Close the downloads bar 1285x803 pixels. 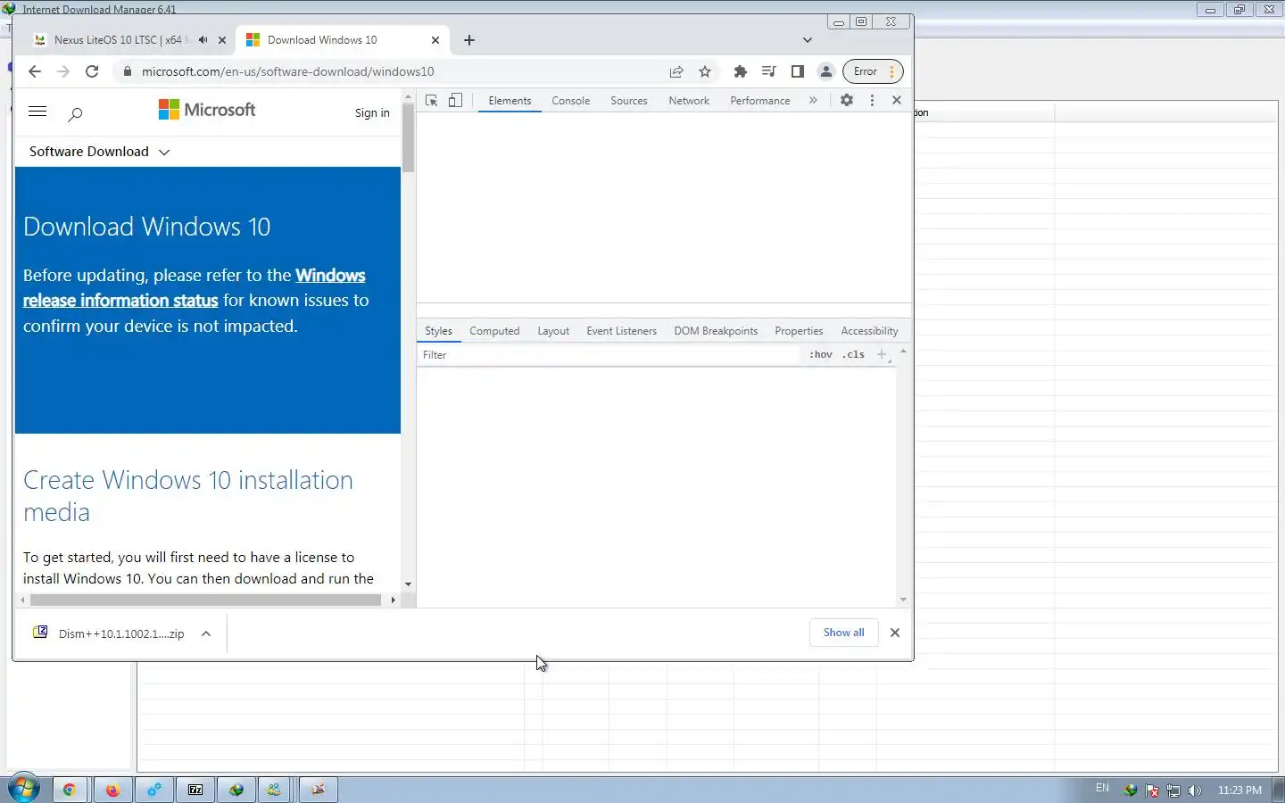(895, 633)
